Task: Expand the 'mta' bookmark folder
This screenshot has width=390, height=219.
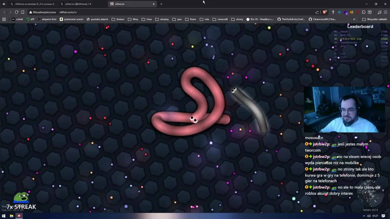Action: 204,19
